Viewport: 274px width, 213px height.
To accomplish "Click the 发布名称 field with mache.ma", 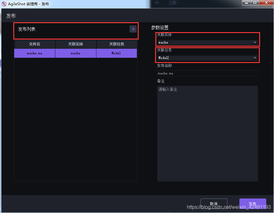I will pyautogui.click(x=207, y=73).
